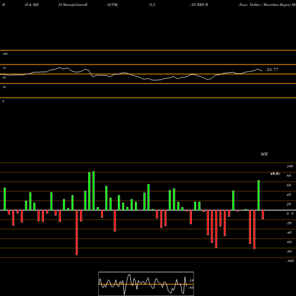The image size is (296, 296).
Task: Click the final small red MR bar
Action: (x=263, y=214)
